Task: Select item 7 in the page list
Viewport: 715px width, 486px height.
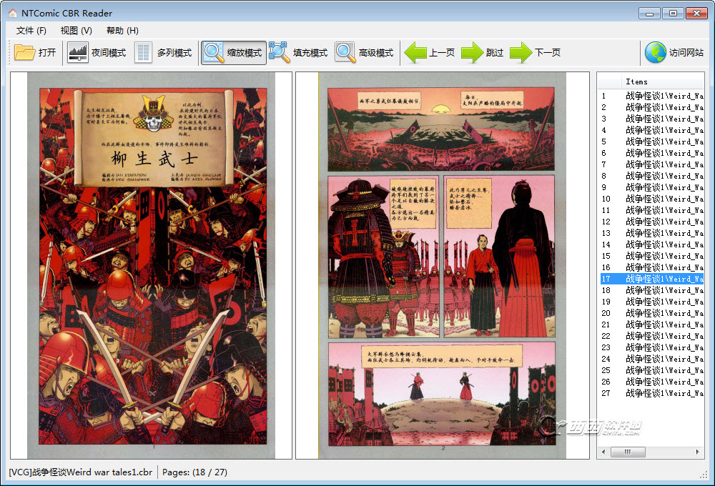Action: coord(652,164)
